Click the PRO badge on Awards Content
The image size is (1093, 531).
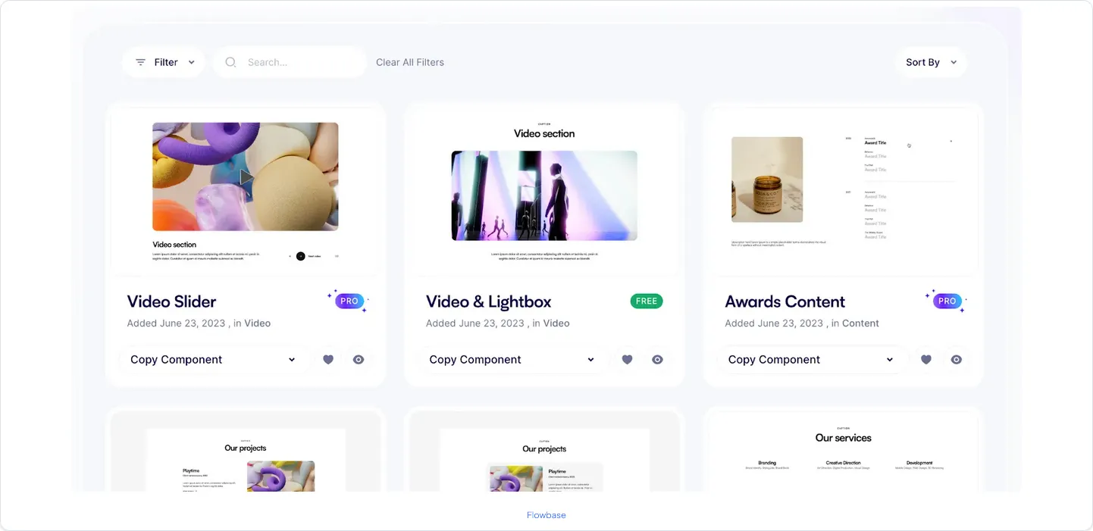pos(947,301)
